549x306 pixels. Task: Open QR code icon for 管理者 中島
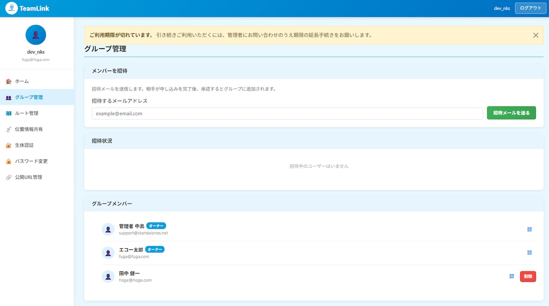(530, 229)
